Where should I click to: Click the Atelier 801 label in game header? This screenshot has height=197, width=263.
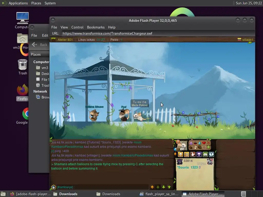pos(65,40)
